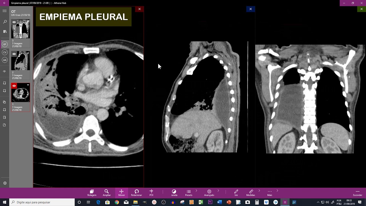Open dropdown arrow on series 1 thumbnail
This screenshot has height=206, width=366.
point(28,85)
